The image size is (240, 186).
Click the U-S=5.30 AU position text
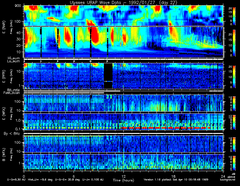pos(16,179)
